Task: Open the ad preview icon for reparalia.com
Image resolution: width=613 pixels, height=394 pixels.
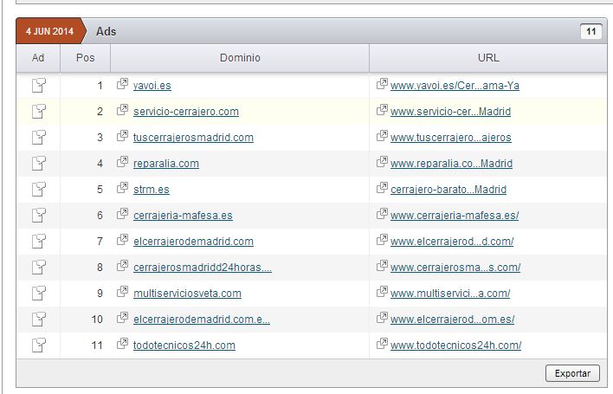Action: point(39,163)
